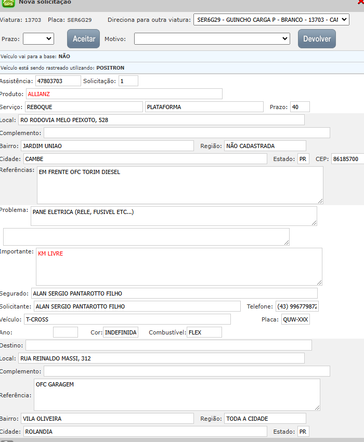This screenshot has height=442, width=364.
Task: Click the Local field RO RODOVIA MELO PEIXOTO
Action: pyautogui.click(x=161, y=120)
